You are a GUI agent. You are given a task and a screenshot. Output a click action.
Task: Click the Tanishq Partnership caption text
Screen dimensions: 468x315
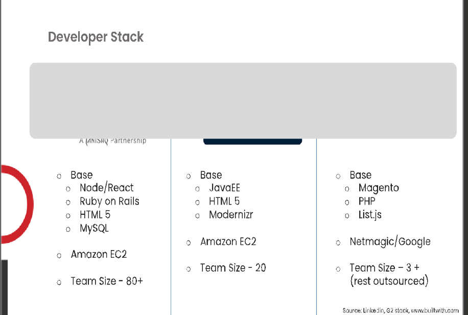pyautogui.click(x=113, y=141)
